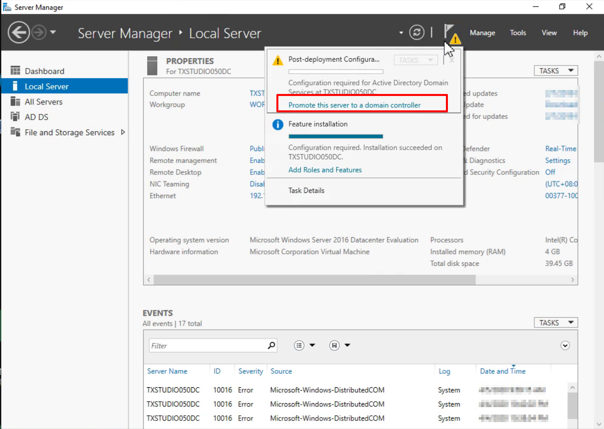Click the File and Storage Services icon
Image resolution: width=604 pixels, height=429 pixels.
point(15,132)
